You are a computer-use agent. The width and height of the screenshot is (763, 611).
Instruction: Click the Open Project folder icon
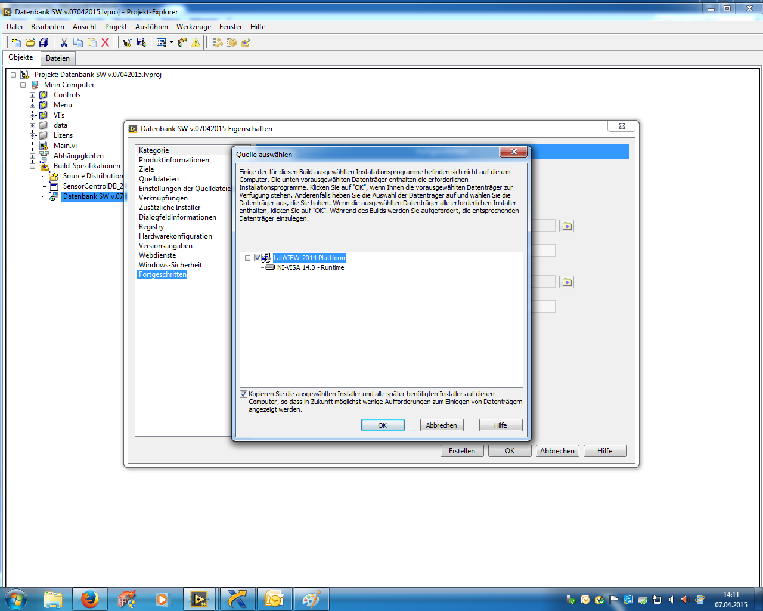[30, 42]
